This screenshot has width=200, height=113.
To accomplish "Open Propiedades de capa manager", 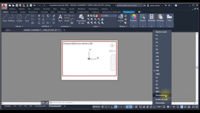I will point(81,19).
